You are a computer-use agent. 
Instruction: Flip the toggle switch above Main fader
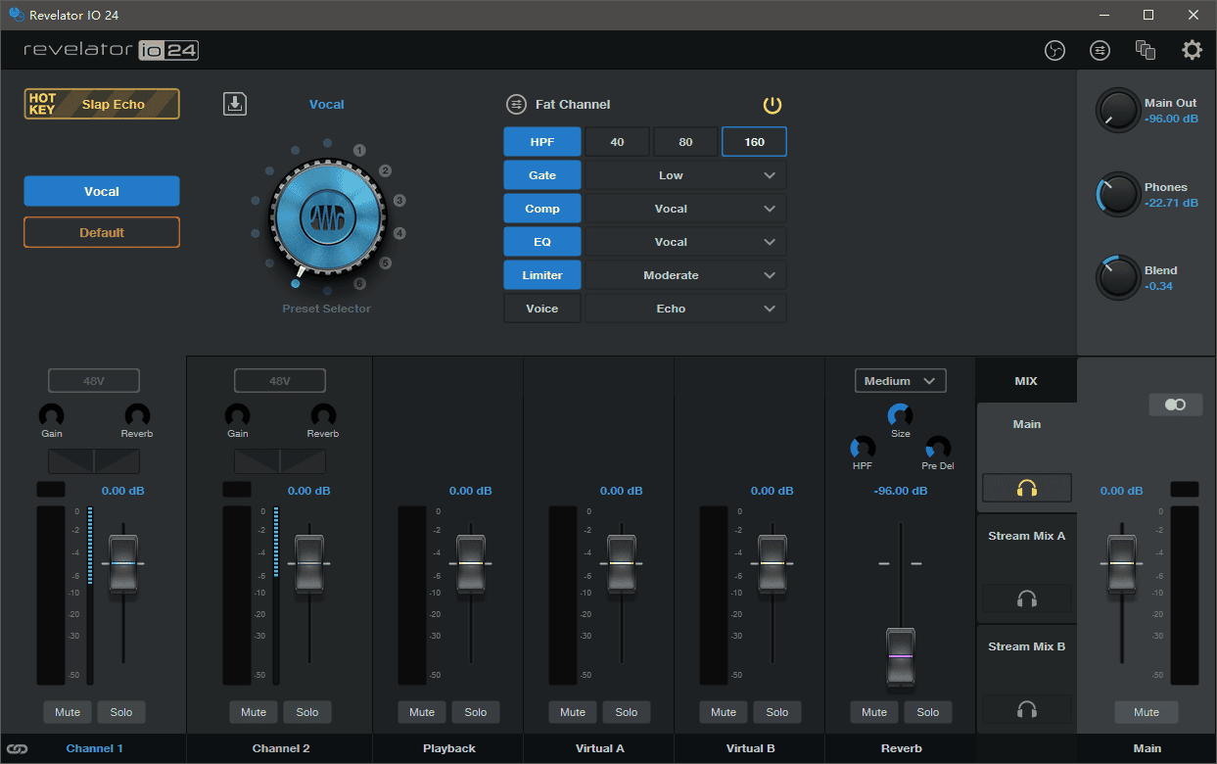point(1175,405)
